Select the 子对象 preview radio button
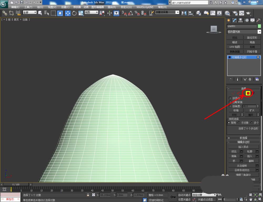 239,123
